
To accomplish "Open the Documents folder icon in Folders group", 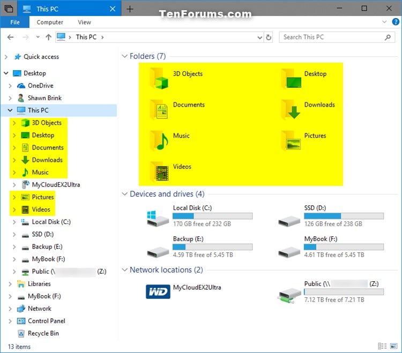I will pos(159,109).
